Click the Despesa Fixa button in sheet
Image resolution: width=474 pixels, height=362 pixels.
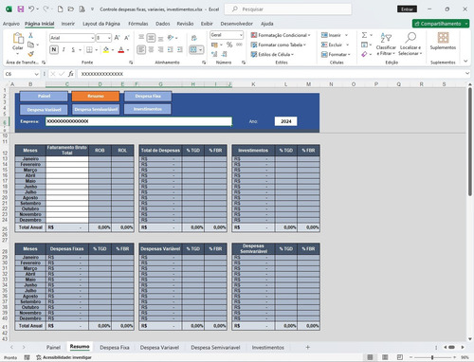pos(148,96)
